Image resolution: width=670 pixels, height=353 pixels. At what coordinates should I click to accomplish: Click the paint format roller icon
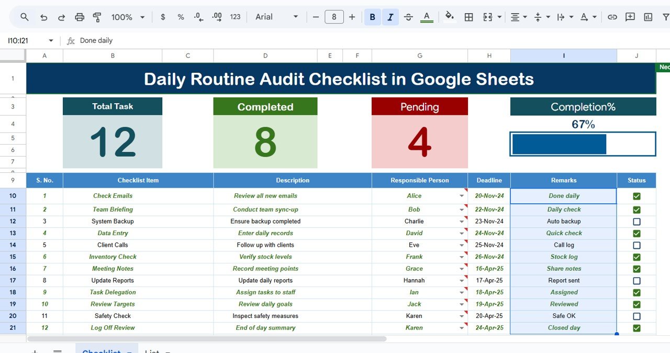point(97,17)
